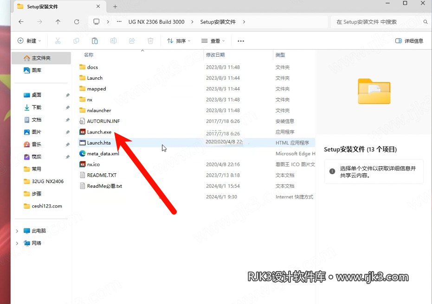This screenshot has width=432, height=304.
Task: Click Setup安装文件 breadcrumb segment
Action: point(218,22)
